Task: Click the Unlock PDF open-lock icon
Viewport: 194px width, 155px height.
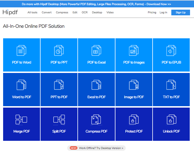Action: (x=172, y=120)
